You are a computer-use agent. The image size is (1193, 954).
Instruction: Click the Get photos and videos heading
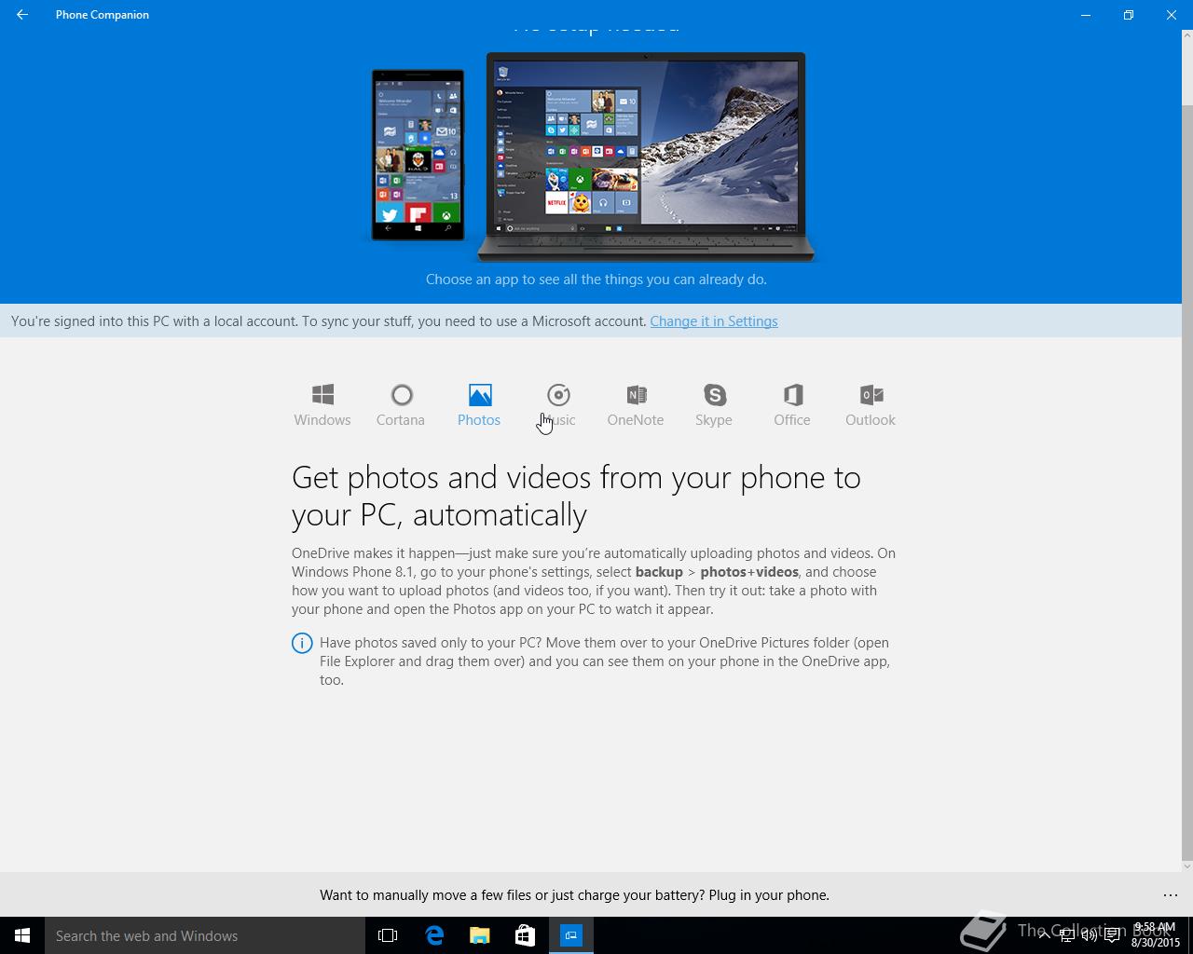pyautogui.click(x=576, y=496)
